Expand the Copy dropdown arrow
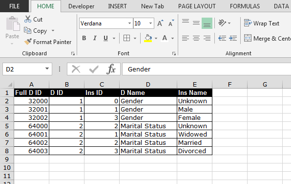Image resolution: width=291 pixels, height=184 pixels. (x=53, y=30)
